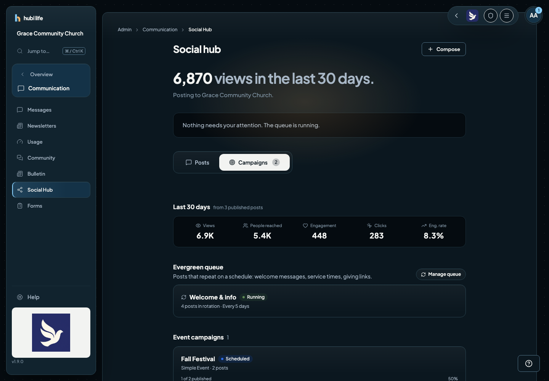Click the Campaigns count badge 2
This screenshot has width=549, height=381.
click(276, 162)
